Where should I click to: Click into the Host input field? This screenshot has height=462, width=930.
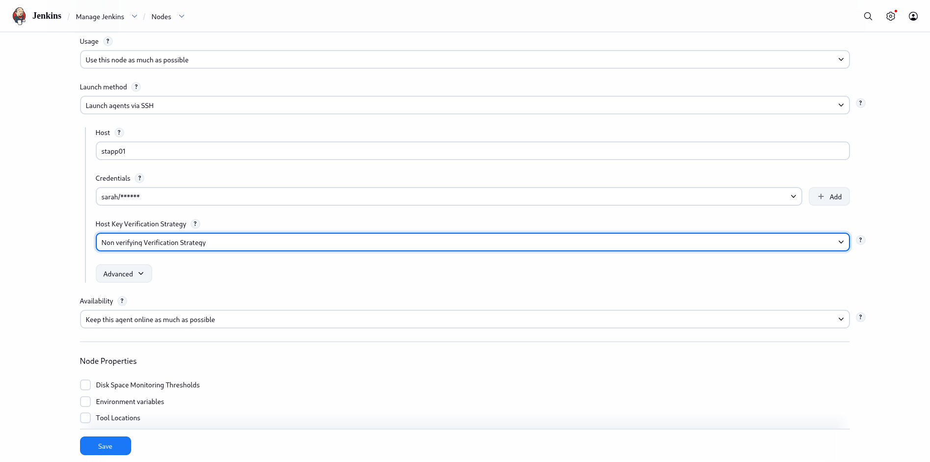point(472,151)
